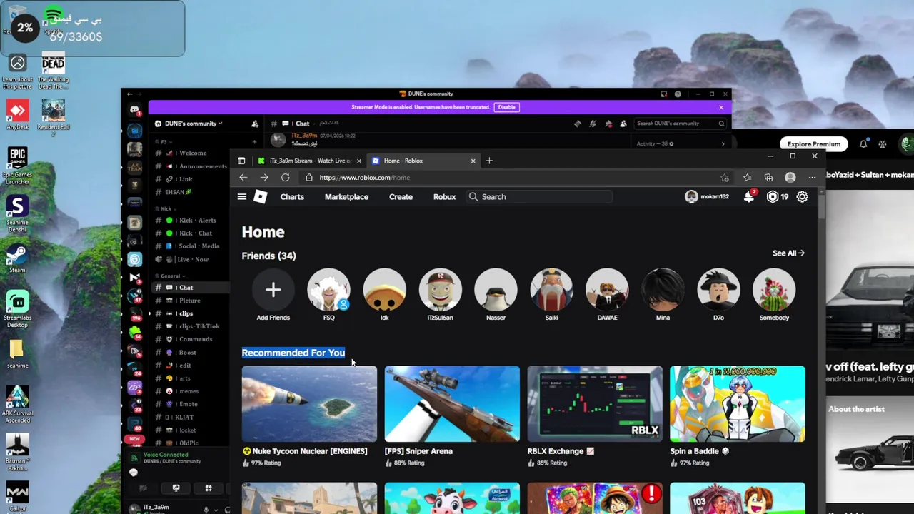Open Roblox Marketplace

point(346,197)
